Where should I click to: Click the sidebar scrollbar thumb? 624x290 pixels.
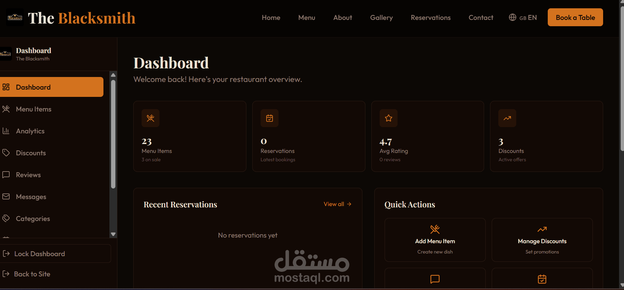[113, 134]
